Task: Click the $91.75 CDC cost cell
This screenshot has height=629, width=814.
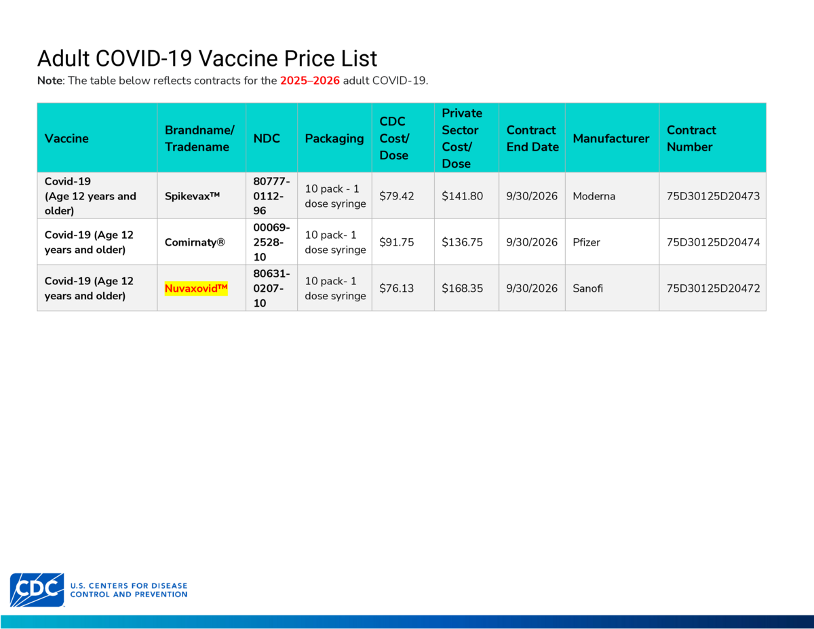Action: (x=403, y=242)
